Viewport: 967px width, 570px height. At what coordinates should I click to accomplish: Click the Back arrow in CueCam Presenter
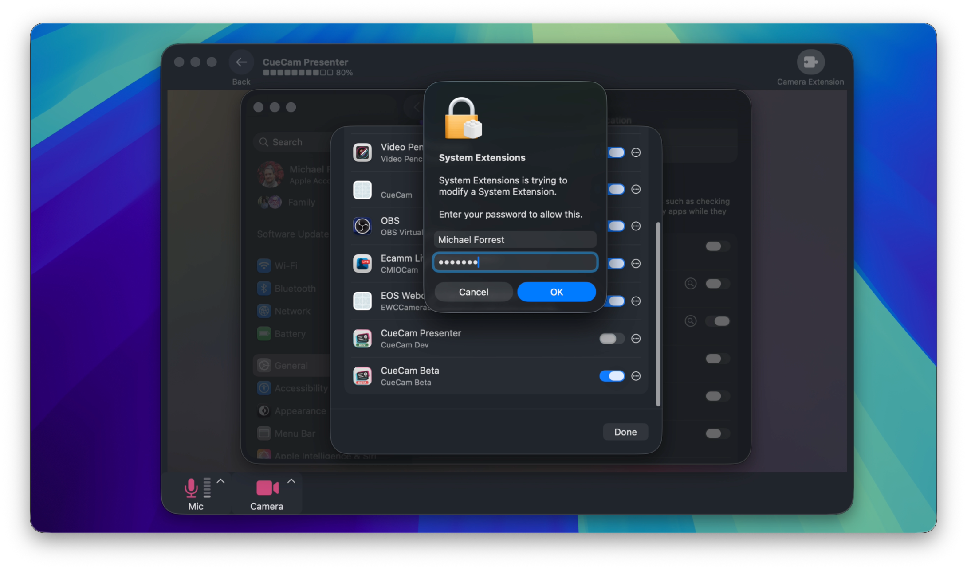tap(241, 62)
